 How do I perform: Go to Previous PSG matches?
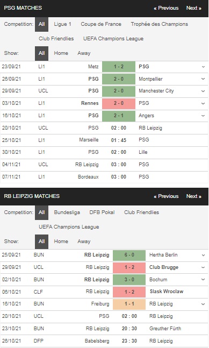click(x=166, y=8)
